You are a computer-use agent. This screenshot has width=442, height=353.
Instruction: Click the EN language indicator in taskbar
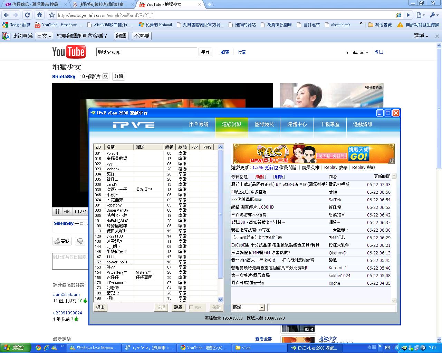387,348
